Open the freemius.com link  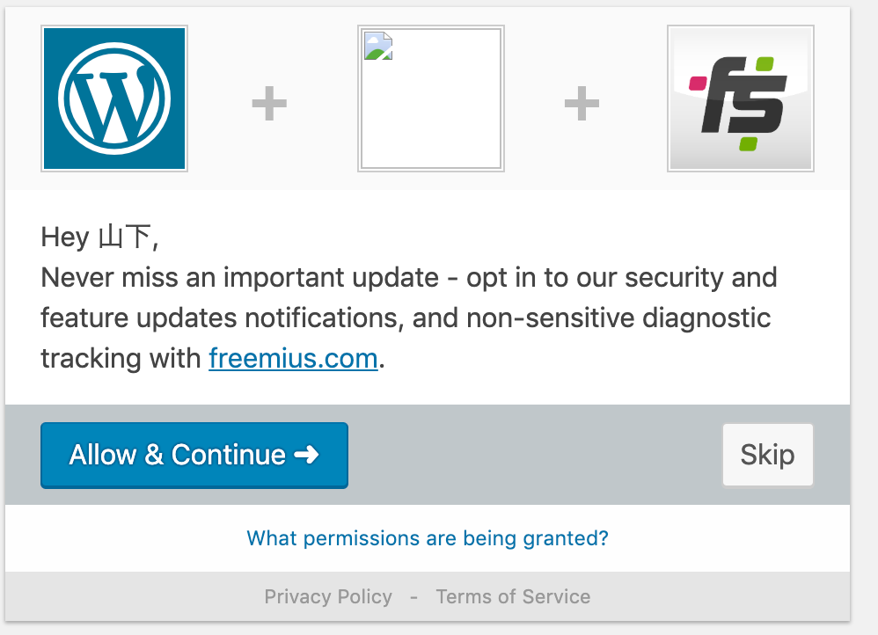click(294, 358)
